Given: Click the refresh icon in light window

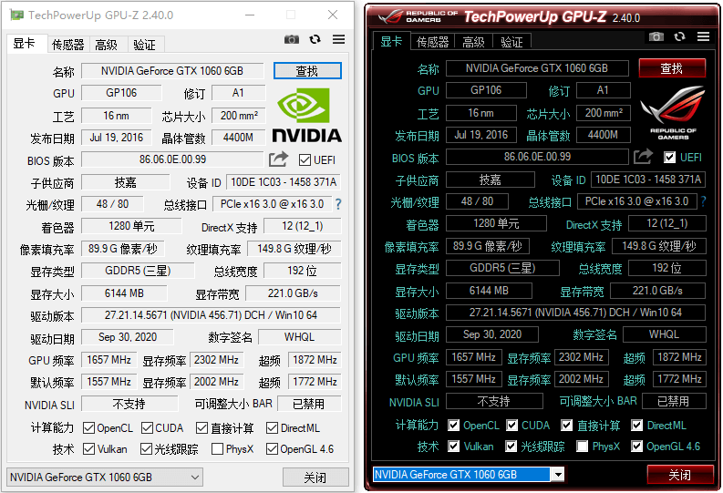Looking at the screenshot, I should (x=315, y=39).
